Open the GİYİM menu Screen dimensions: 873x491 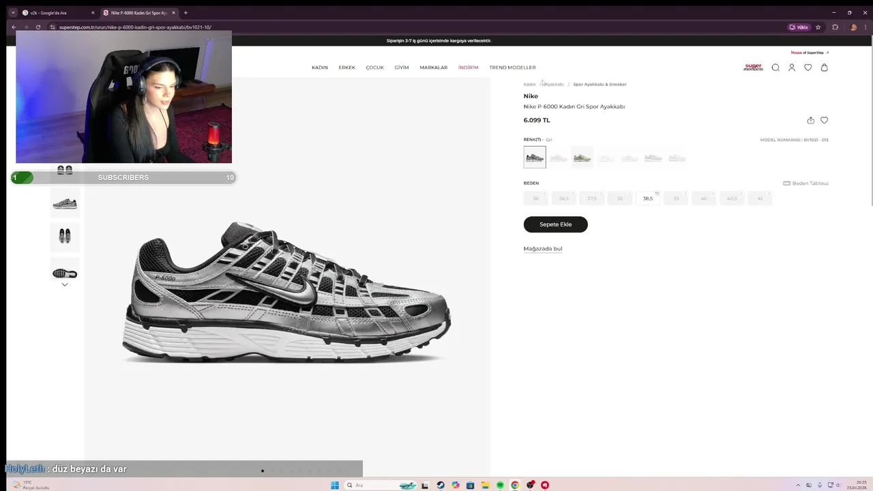[402, 68]
